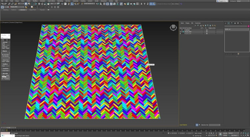Viewport: 250px width, 137px height.
Task: Expand the Parquet_HIGH layer tree item
Action: tap(180, 32)
